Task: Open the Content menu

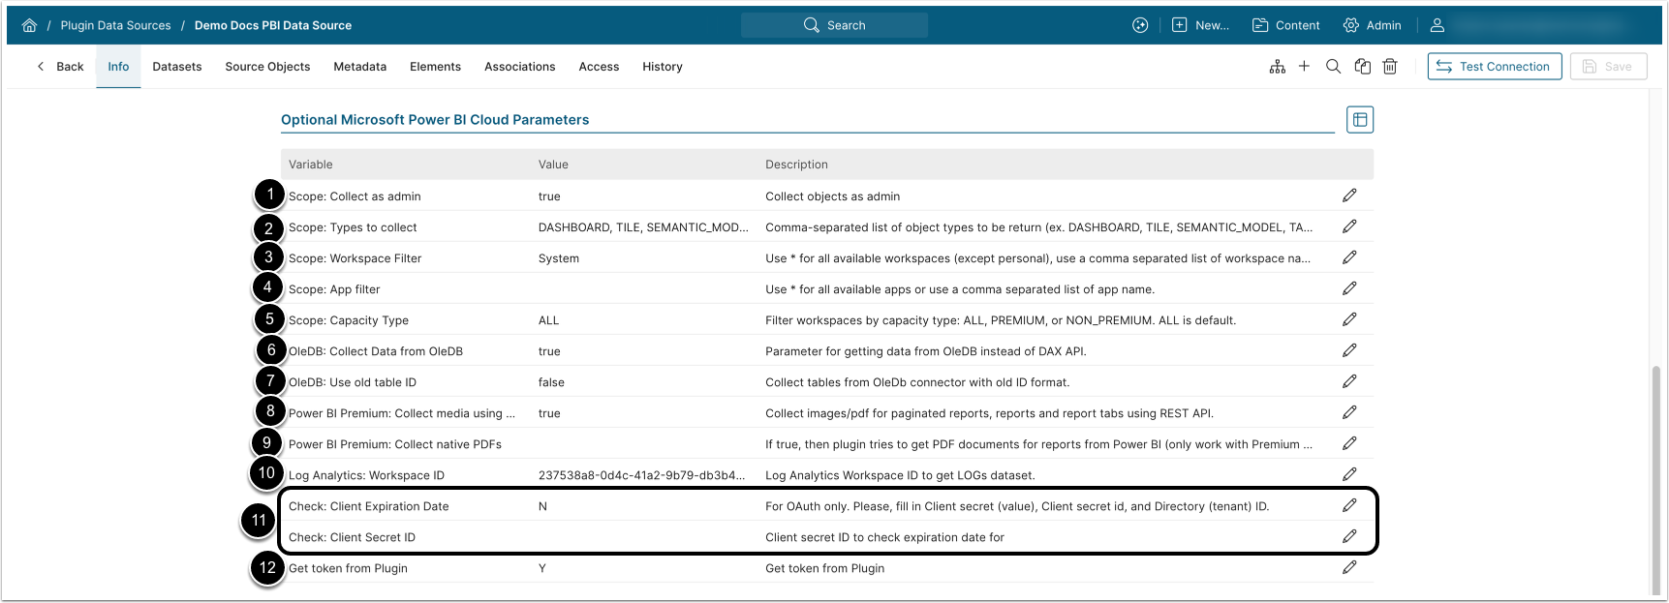Action: 1286,26
